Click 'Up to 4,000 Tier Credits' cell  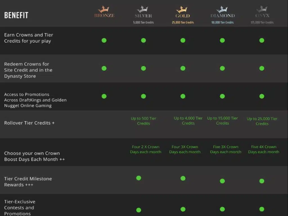188,121
